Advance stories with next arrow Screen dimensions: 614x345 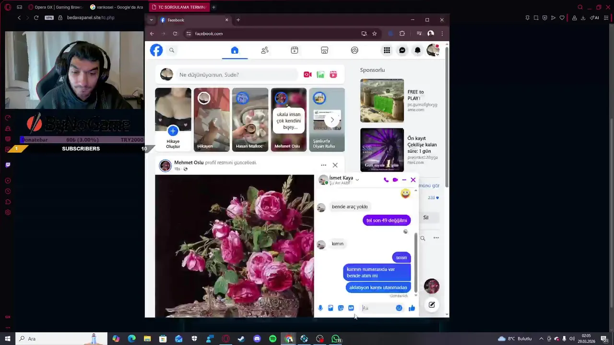[332, 120]
